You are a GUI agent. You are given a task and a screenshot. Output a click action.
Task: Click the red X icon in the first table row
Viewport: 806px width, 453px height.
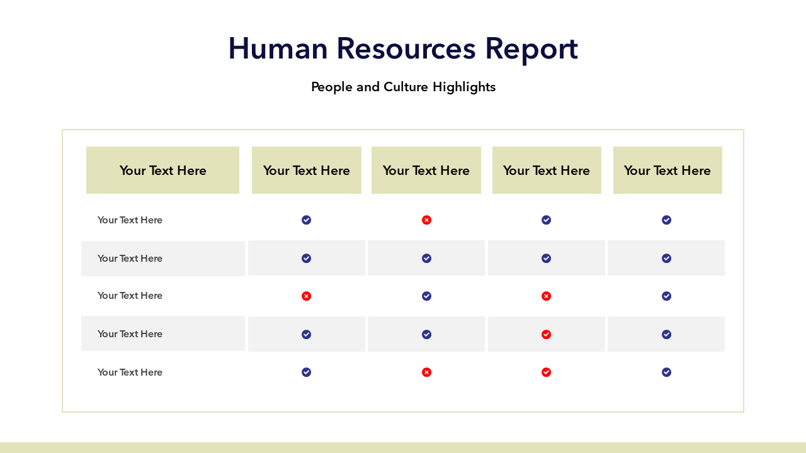coord(426,220)
